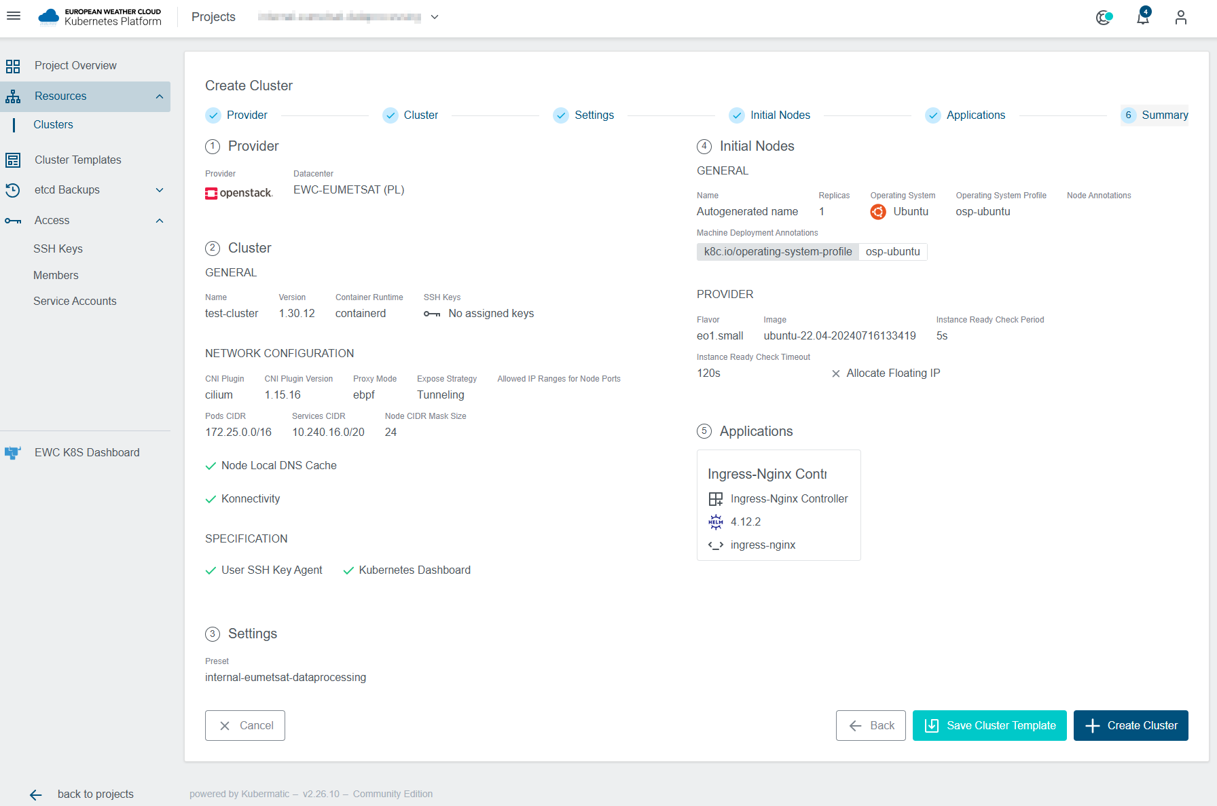Click the Ingress-Nginx Controller application card title

[767, 474]
